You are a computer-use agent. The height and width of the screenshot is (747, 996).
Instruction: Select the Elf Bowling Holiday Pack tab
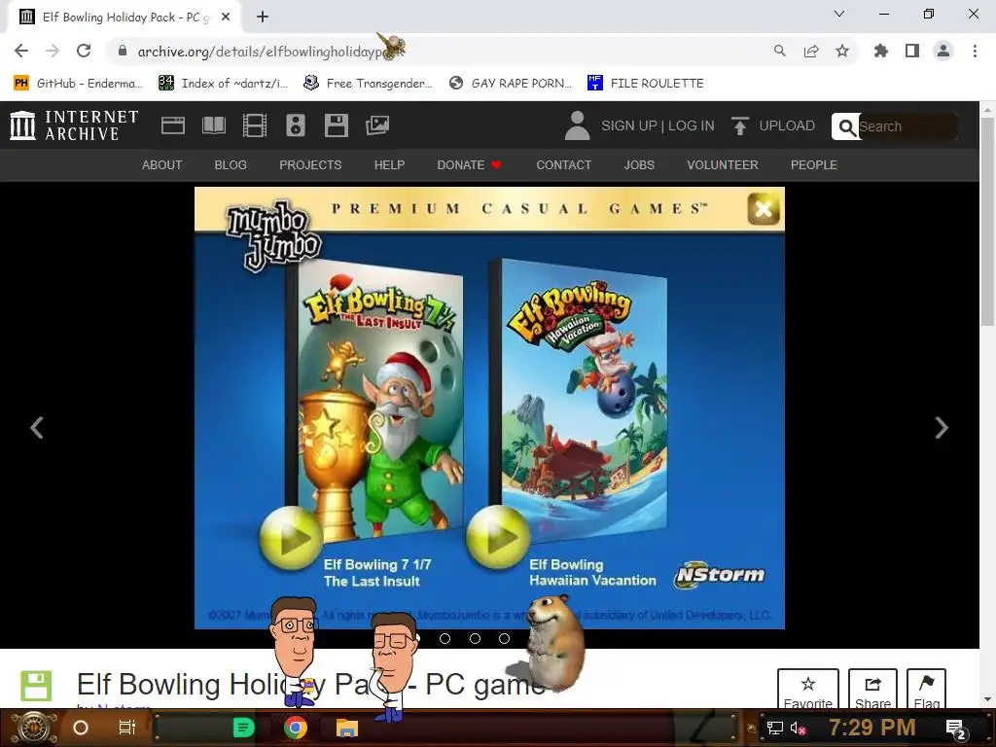click(124, 18)
